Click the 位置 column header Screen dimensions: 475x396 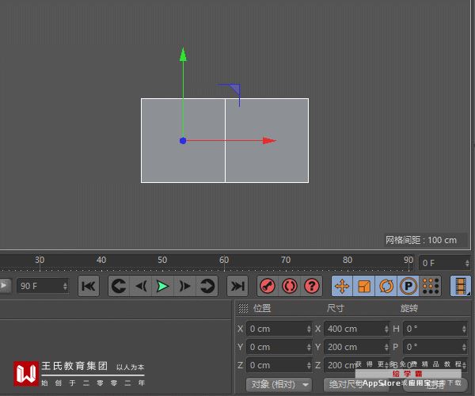point(262,308)
